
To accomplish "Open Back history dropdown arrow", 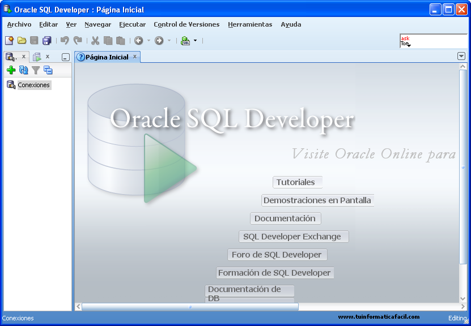I will 148,41.
